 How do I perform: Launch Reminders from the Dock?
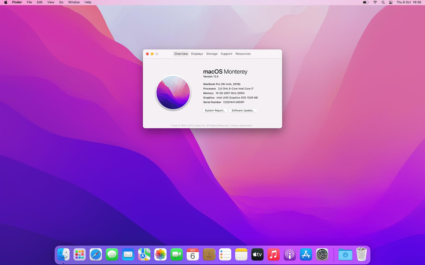point(225,254)
